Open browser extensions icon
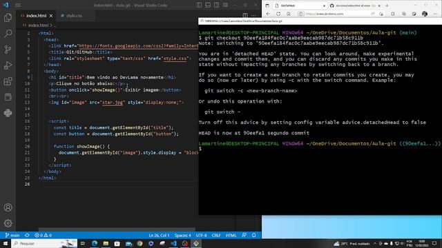Viewport: 442px width, 248px height. click(393, 14)
